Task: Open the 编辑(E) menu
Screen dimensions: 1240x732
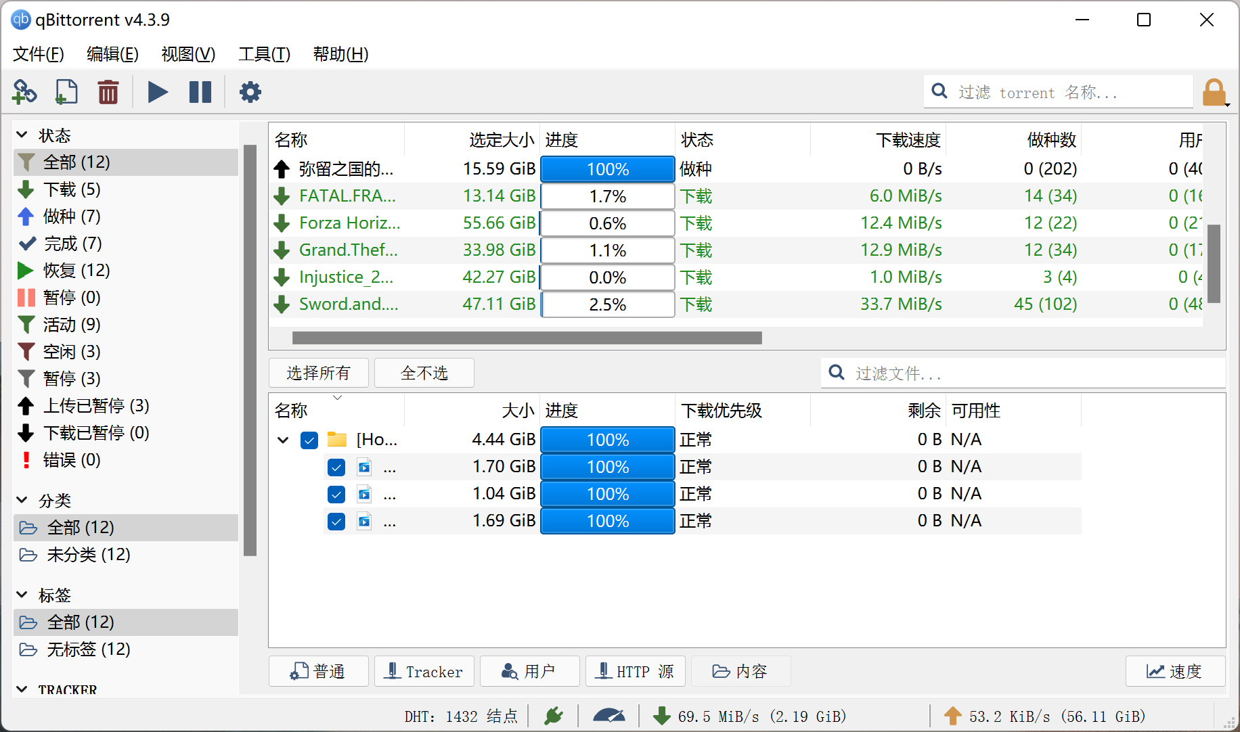Action: 112,54
